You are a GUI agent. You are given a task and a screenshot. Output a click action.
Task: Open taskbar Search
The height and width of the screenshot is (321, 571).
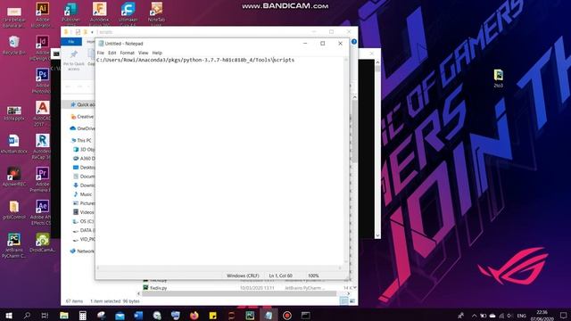click(x=27, y=315)
